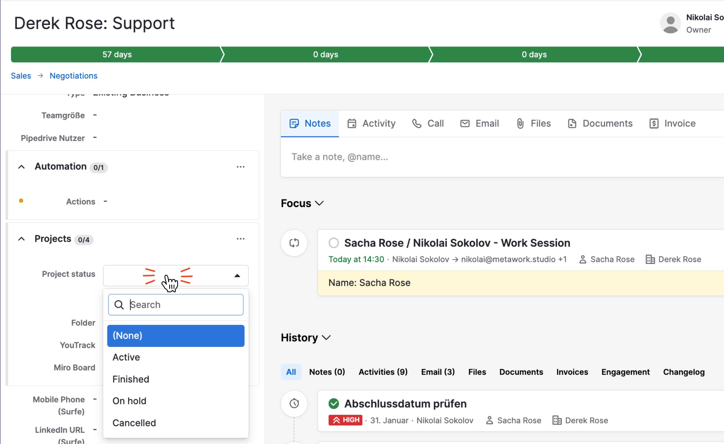Image resolution: width=724 pixels, height=444 pixels.
Task: Click the history clock timeline icon
Action: coord(294,403)
